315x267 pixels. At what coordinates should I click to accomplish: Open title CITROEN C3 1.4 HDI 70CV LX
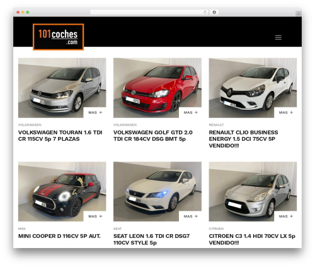point(252,239)
